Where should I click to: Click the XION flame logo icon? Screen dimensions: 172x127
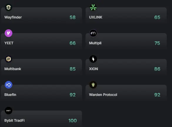point(93,59)
